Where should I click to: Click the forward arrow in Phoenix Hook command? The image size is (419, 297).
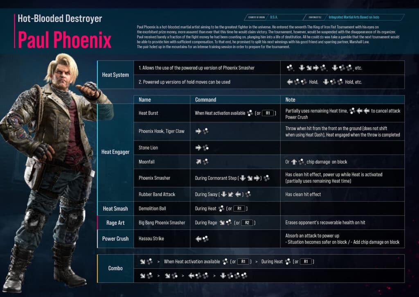[198, 131]
